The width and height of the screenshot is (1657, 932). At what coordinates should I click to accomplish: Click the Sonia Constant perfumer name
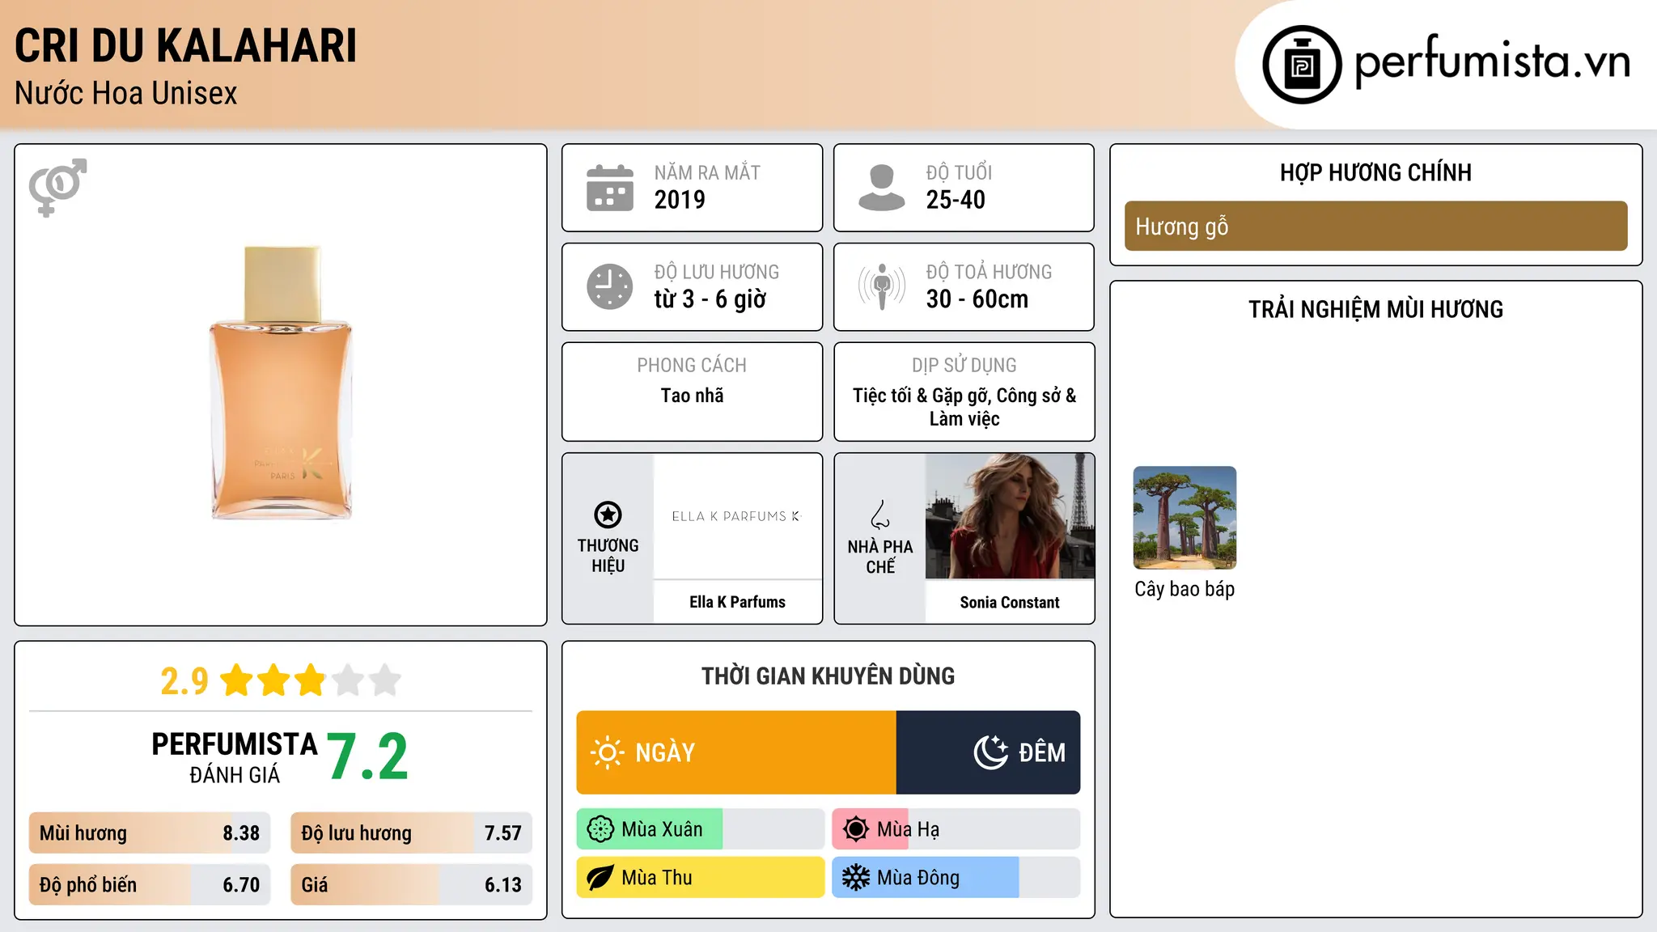click(1010, 602)
